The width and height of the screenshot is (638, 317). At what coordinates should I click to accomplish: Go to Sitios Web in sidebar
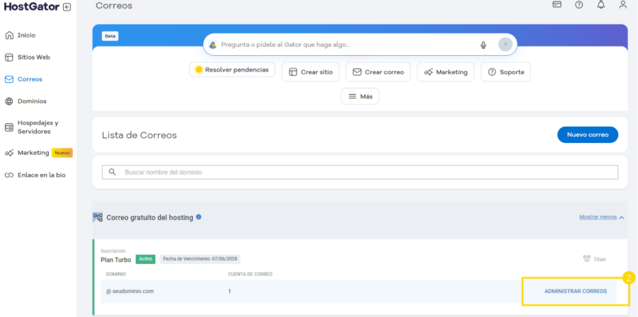[33, 57]
